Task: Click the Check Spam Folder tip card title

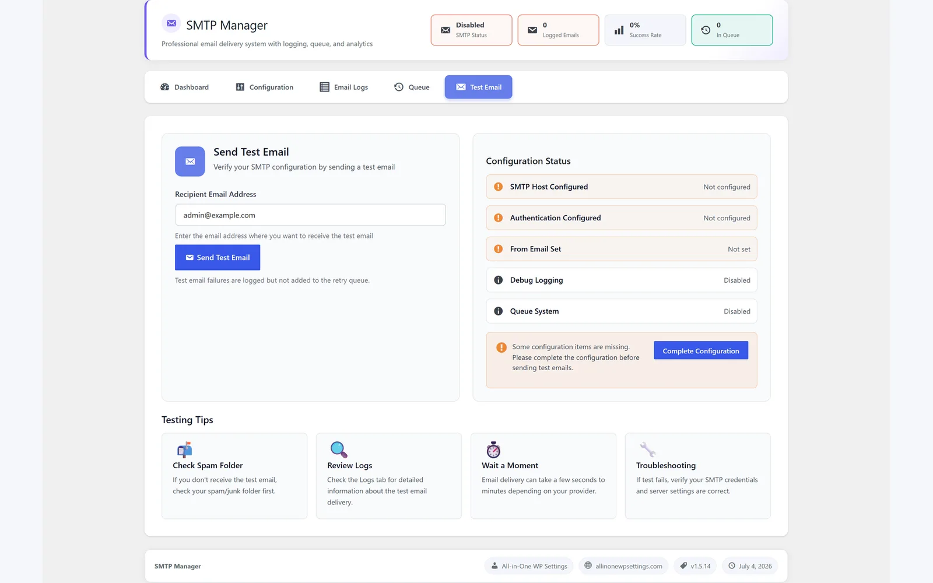Action: coord(208,465)
